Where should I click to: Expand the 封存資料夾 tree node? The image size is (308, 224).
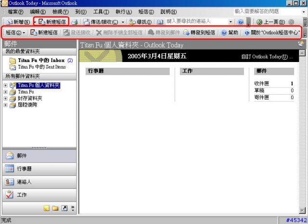(5, 99)
